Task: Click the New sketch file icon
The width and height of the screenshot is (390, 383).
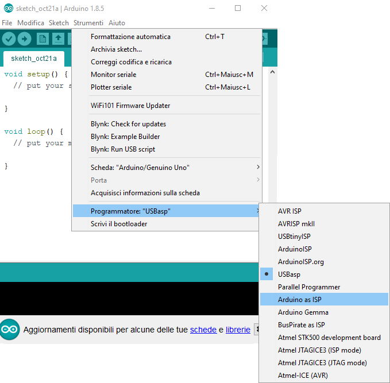Action: point(43,39)
